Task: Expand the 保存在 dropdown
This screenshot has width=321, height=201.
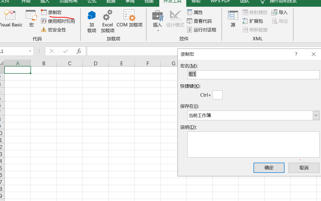Action: click(316, 115)
